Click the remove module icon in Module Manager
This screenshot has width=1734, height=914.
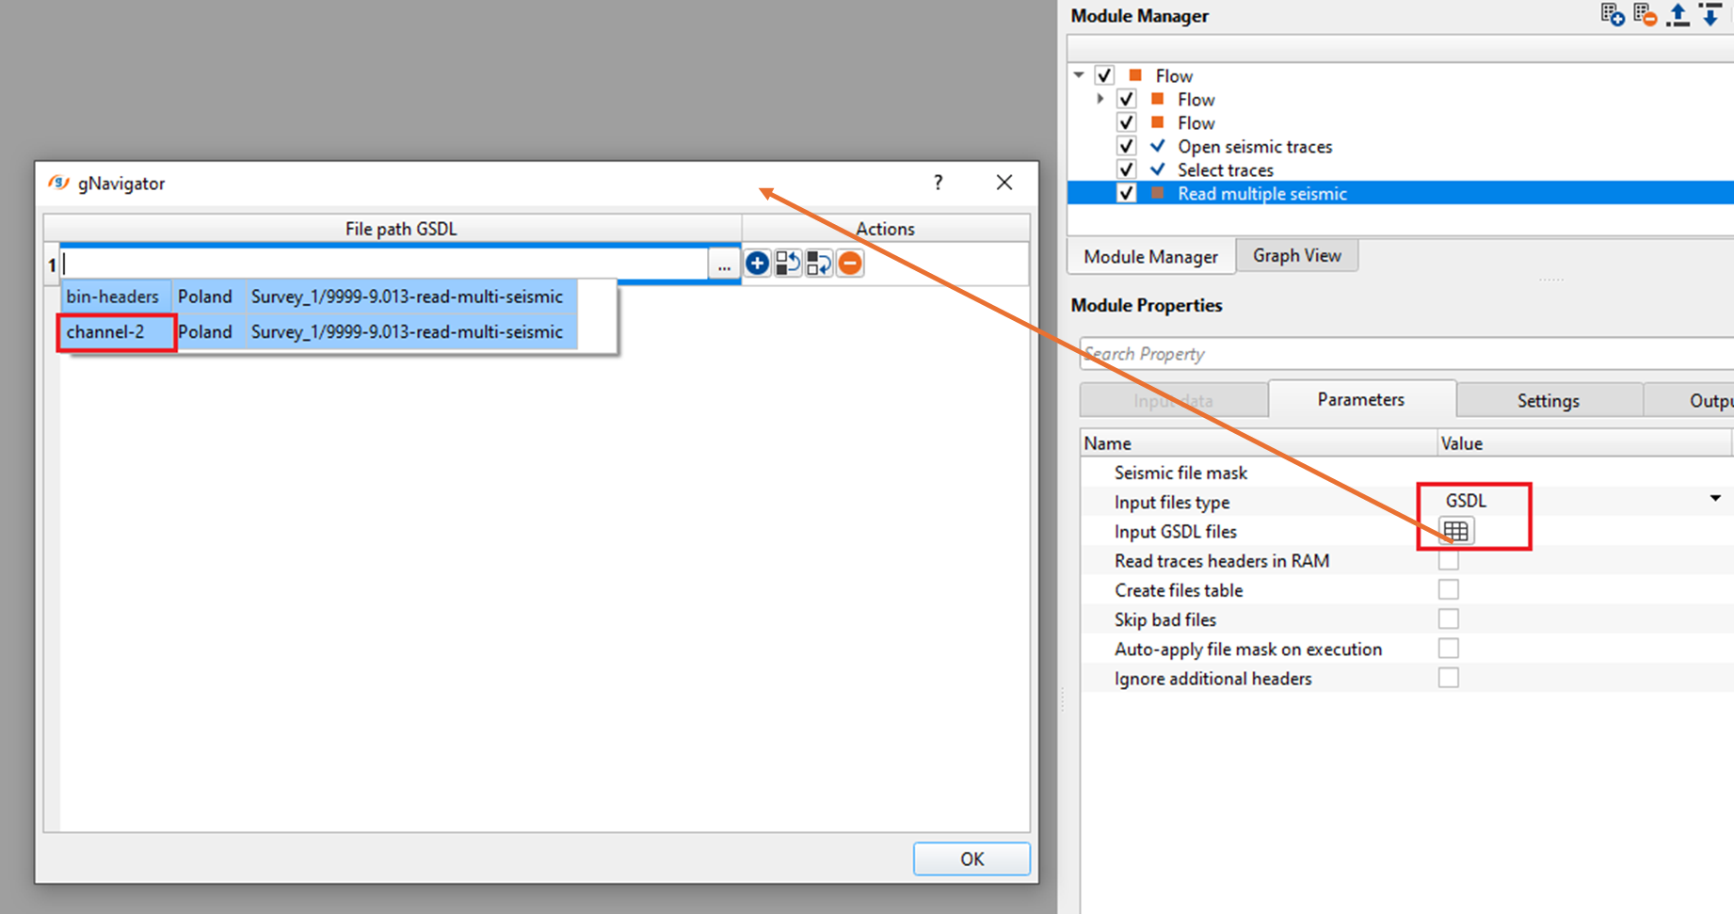[x=1645, y=15]
